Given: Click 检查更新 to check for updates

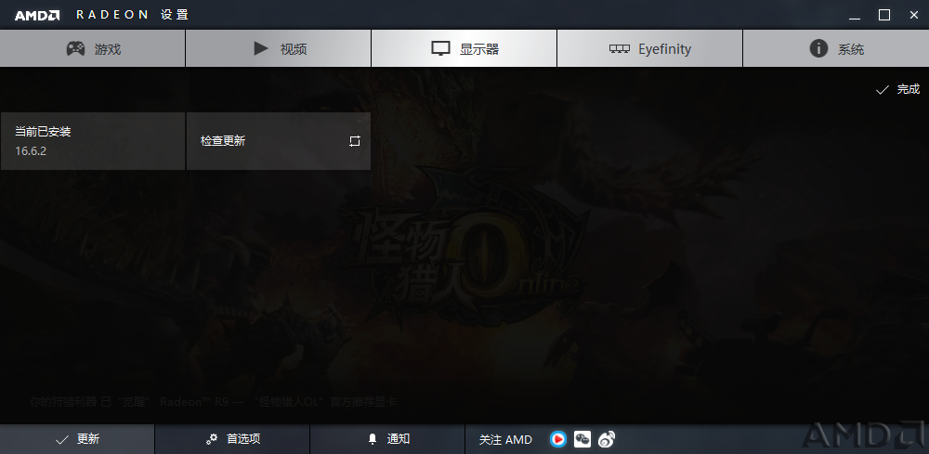Looking at the screenshot, I should pyautogui.click(x=279, y=141).
